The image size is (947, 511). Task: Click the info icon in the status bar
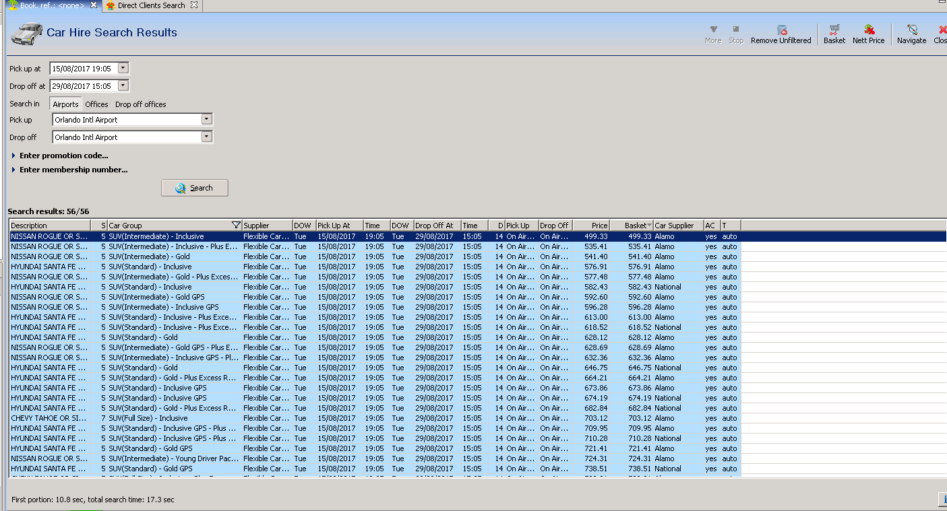[x=942, y=499]
